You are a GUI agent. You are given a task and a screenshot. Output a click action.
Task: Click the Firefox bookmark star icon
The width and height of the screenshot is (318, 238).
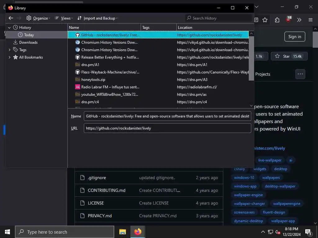265,20
